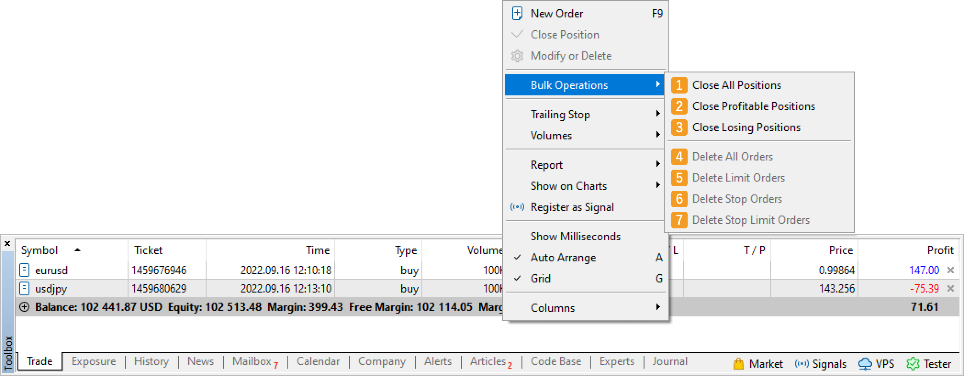964x376 pixels.
Task: Open the History tab
Action: click(151, 361)
